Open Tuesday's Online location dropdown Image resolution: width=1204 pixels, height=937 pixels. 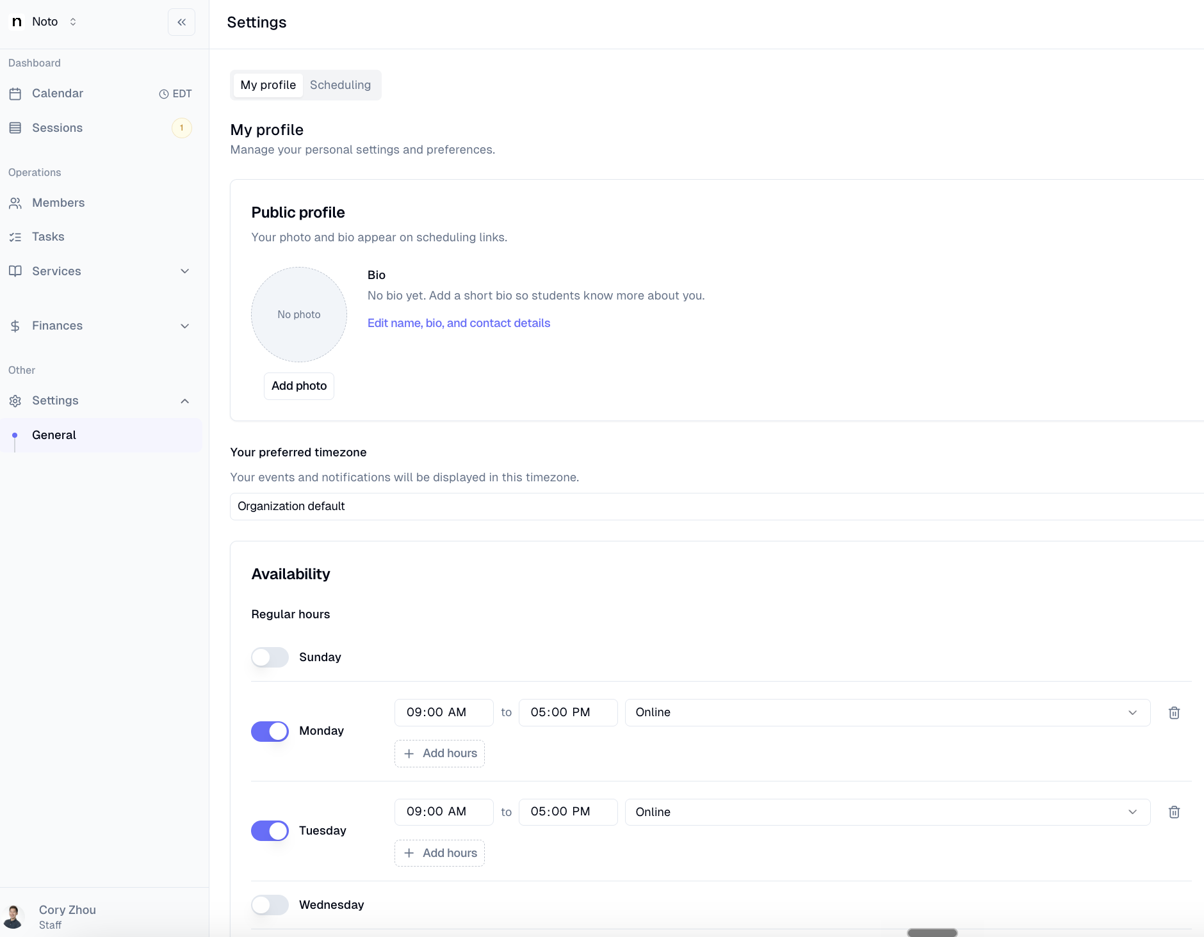(888, 812)
